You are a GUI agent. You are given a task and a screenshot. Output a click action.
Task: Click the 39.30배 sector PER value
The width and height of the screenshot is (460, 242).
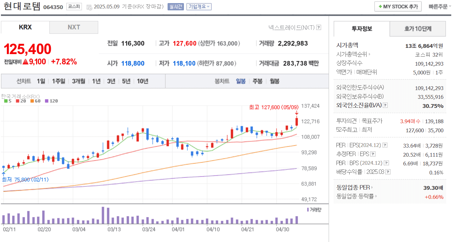pos(433,188)
